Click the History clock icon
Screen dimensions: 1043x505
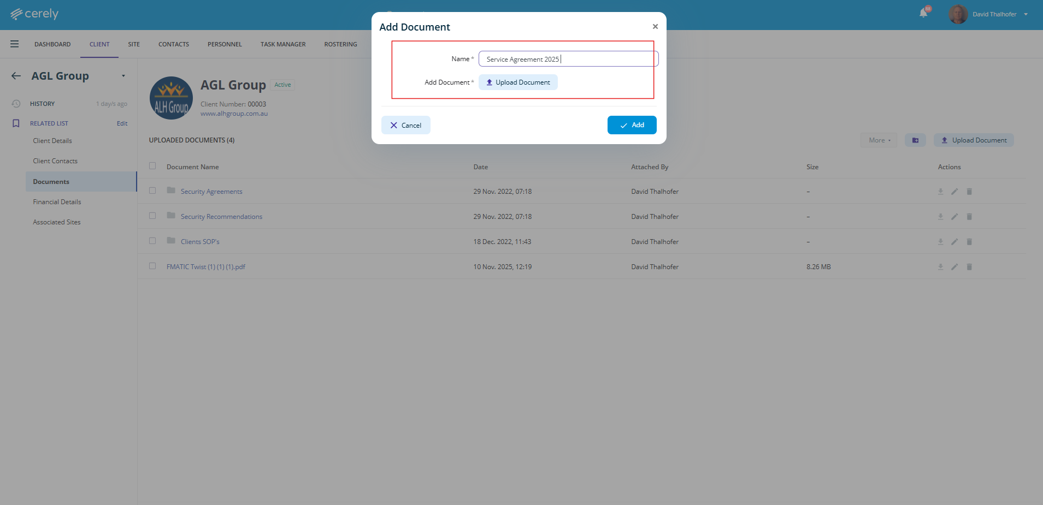click(16, 104)
